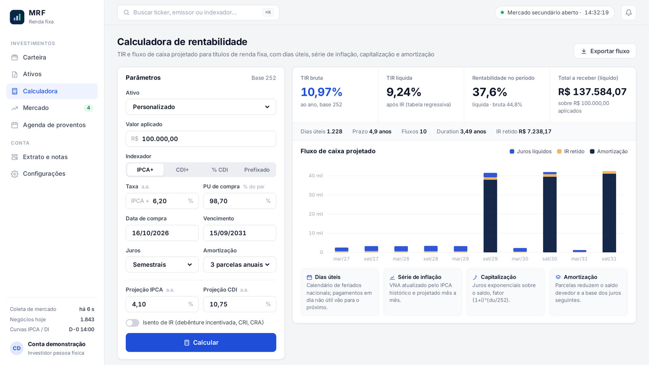
Task: Click the Série de inflação chart icon
Action: (x=392, y=277)
